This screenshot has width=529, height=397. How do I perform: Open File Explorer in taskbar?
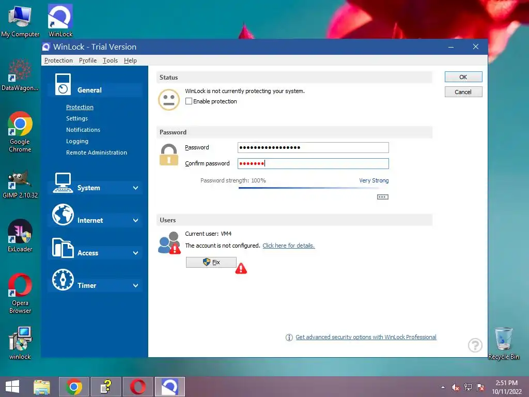click(x=42, y=387)
